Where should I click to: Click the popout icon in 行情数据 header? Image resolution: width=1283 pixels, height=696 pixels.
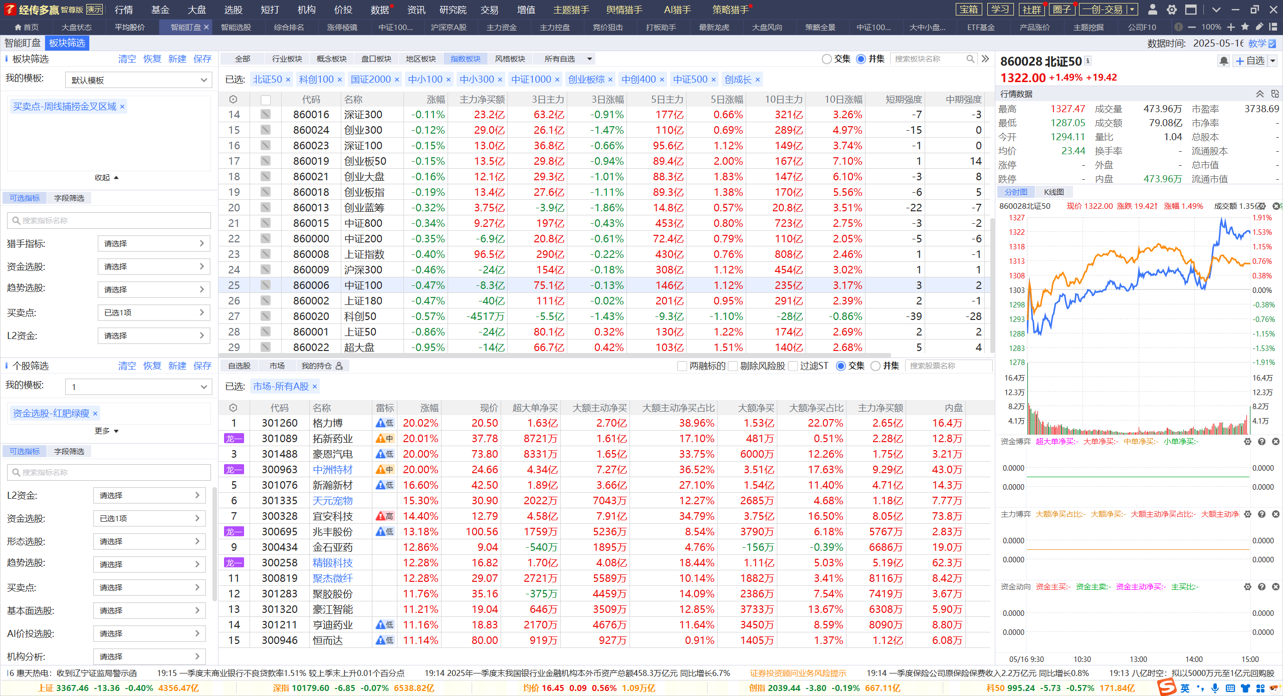[x=1275, y=94]
